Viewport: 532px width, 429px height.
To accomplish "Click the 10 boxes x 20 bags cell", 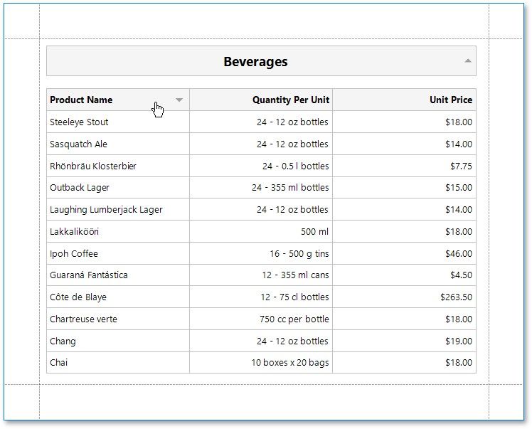I will 289,363.
